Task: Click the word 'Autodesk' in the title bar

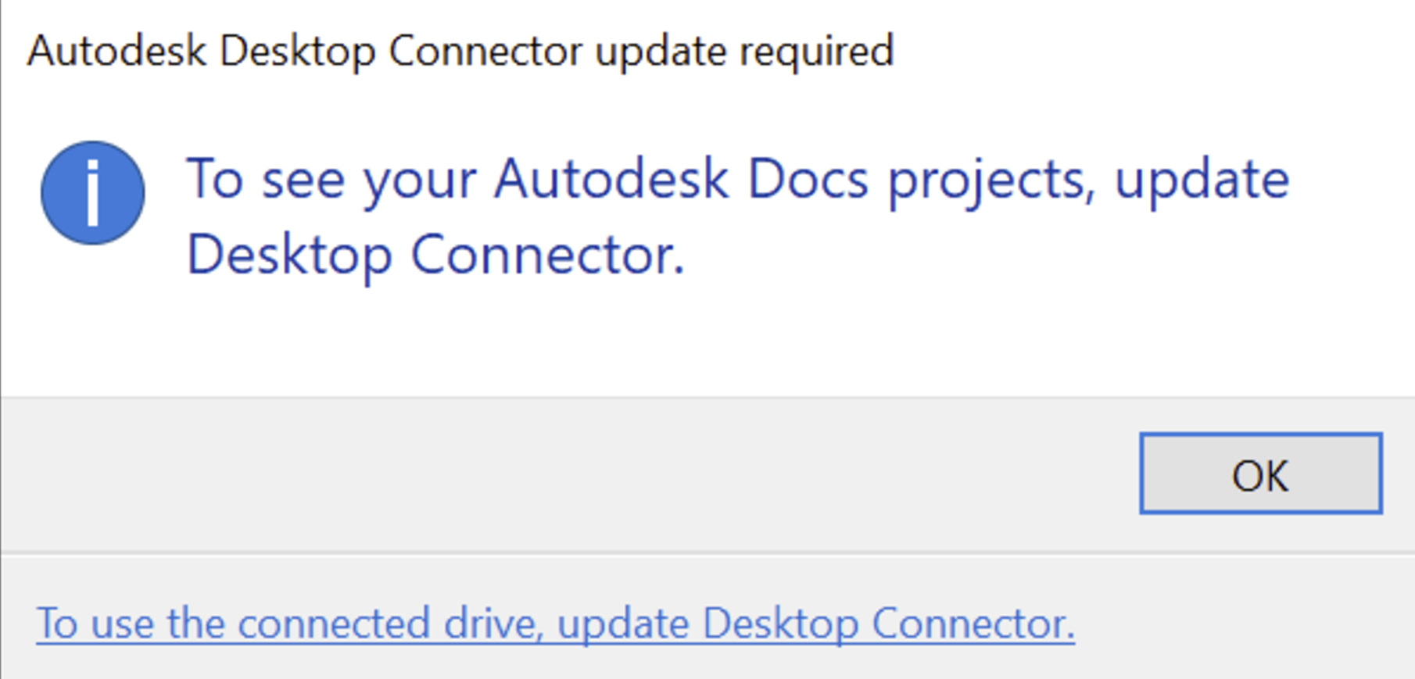Action: click(116, 52)
